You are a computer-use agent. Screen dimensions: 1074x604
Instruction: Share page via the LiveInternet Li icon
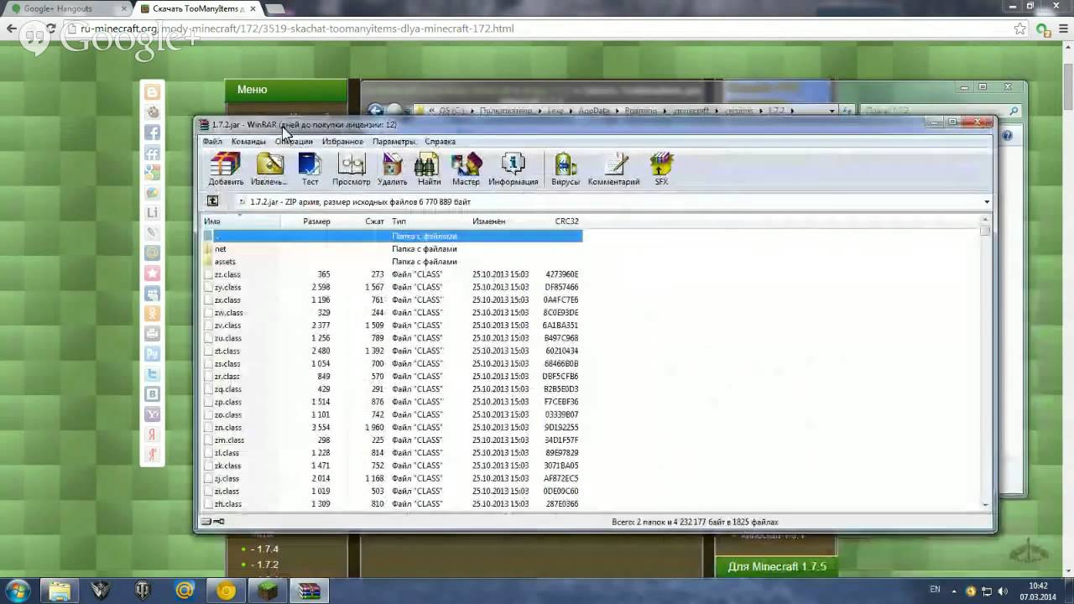(153, 213)
